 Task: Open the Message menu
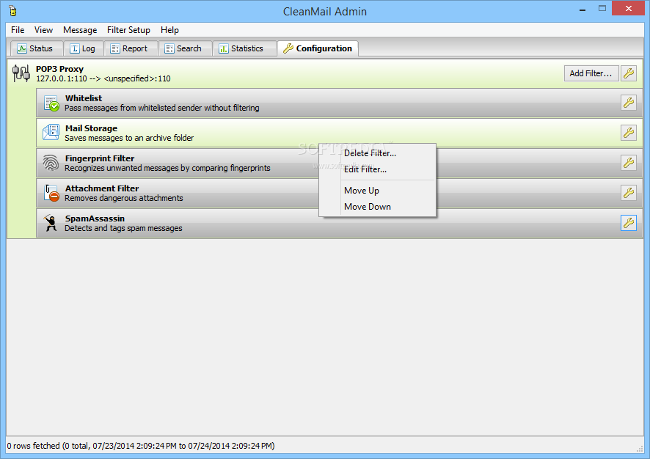click(x=80, y=30)
